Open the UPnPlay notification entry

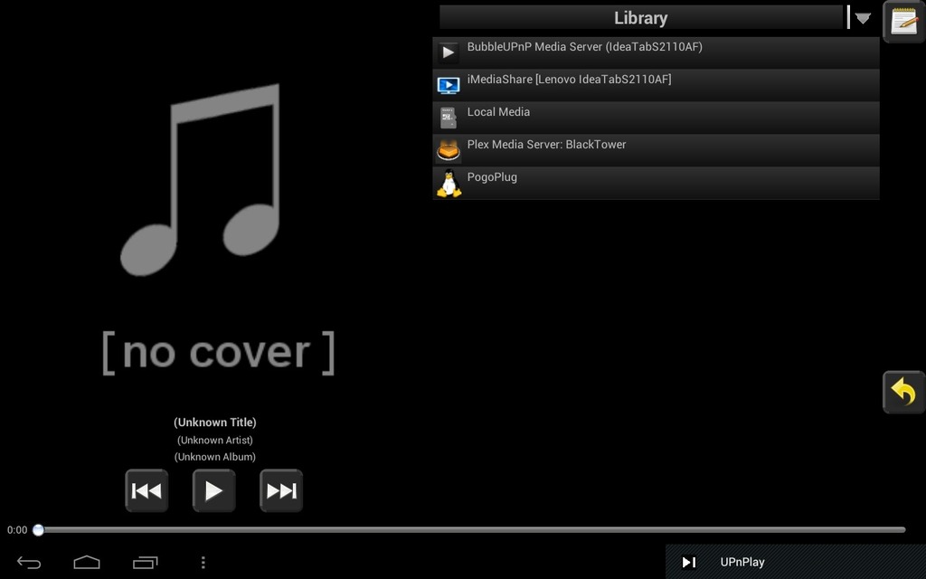coord(796,562)
